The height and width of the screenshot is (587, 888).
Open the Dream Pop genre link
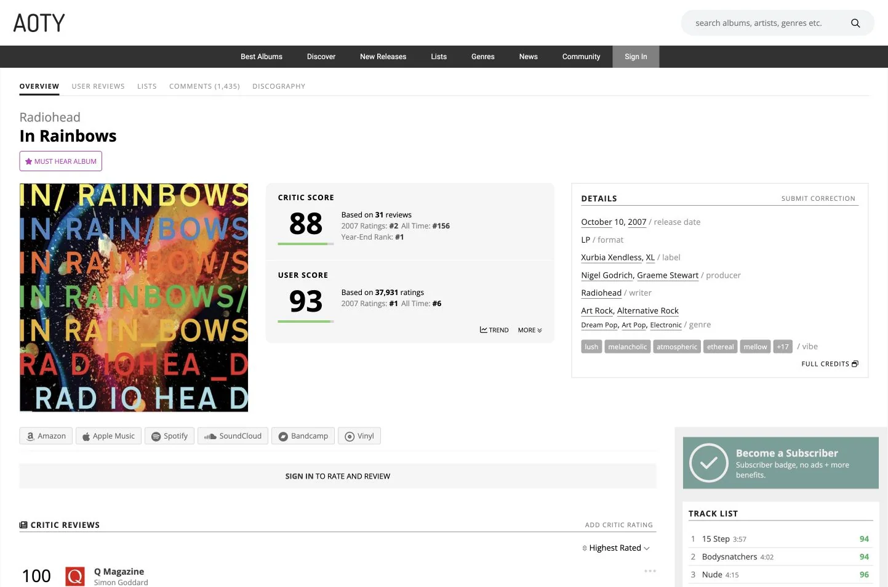pyautogui.click(x=599, y=325)
